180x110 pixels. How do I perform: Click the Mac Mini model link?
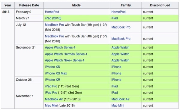tap(51, 105)
